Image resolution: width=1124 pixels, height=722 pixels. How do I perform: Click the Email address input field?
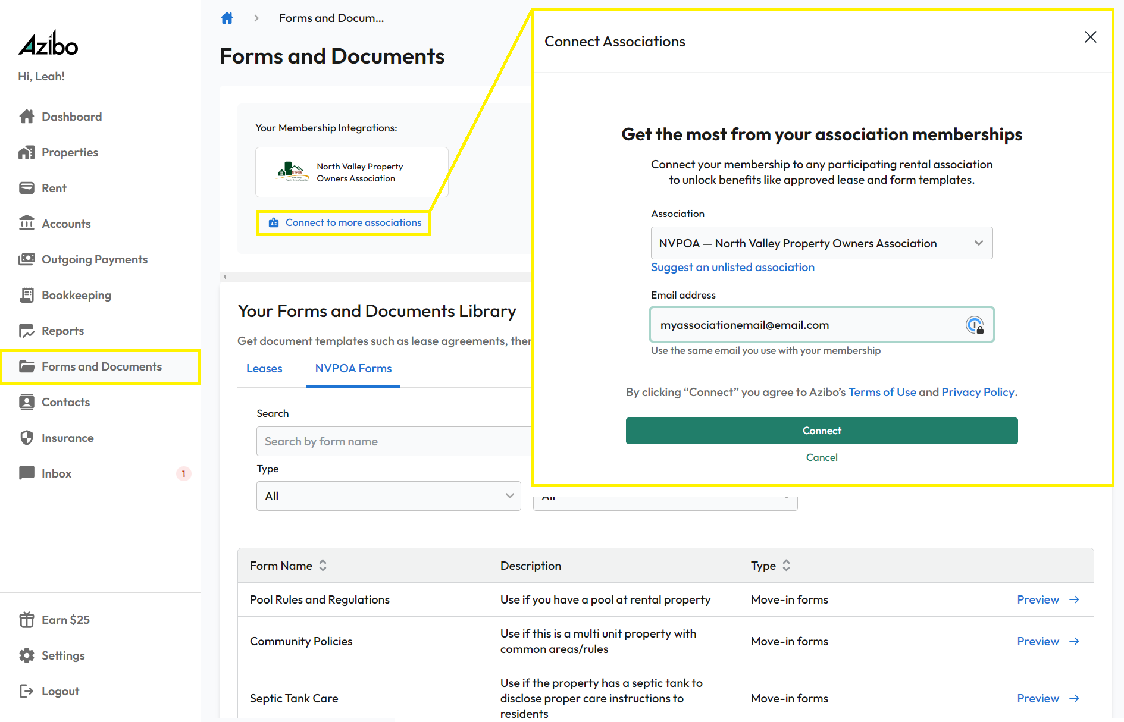coord(822,325)
